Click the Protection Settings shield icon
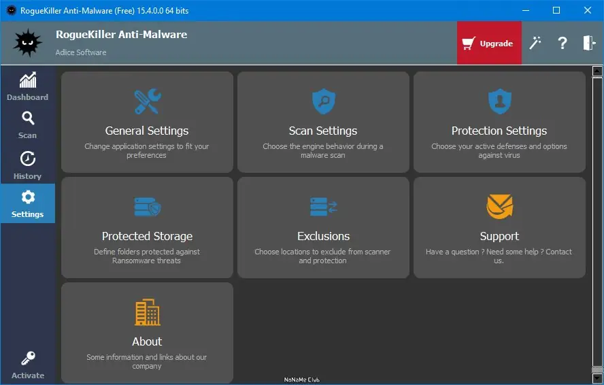Viewport: 604px width, 385px height. (x=499, y=102)
